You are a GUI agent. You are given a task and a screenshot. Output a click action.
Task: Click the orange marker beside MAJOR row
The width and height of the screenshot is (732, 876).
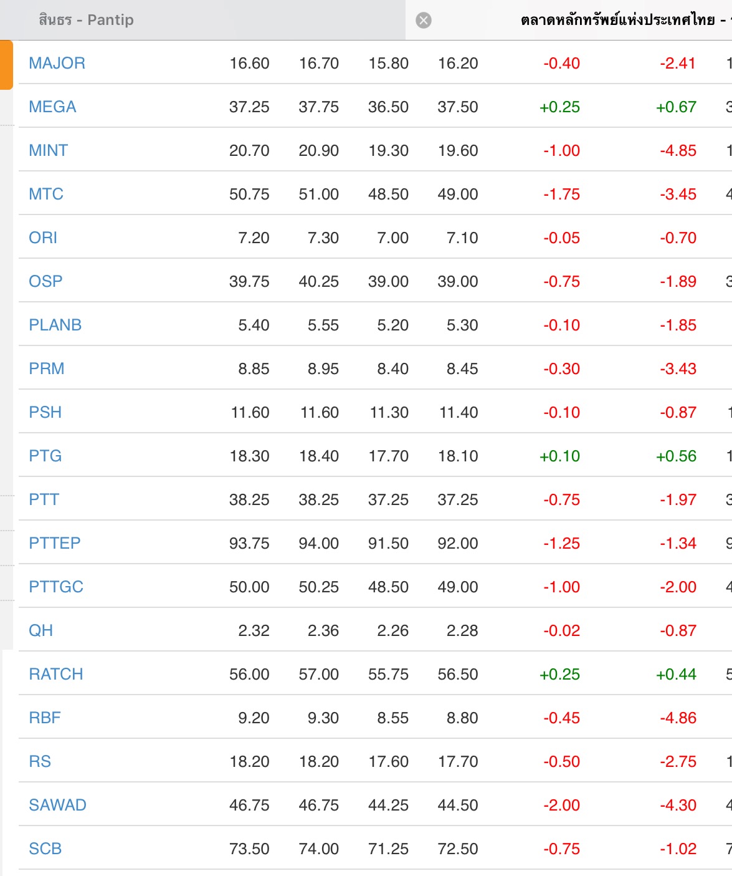point(6,65)
